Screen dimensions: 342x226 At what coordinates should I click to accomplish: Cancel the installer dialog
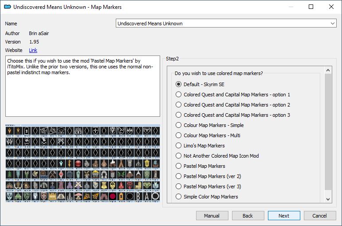pyautogui.click(x=320, y=216)
